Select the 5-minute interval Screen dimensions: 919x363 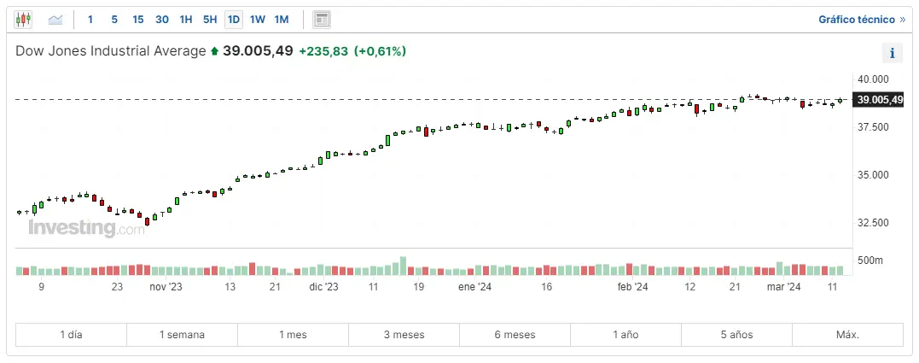[x=114, y=19]
